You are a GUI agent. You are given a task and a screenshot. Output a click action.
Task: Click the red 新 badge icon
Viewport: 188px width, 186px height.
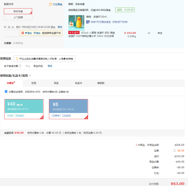(23, 33)
